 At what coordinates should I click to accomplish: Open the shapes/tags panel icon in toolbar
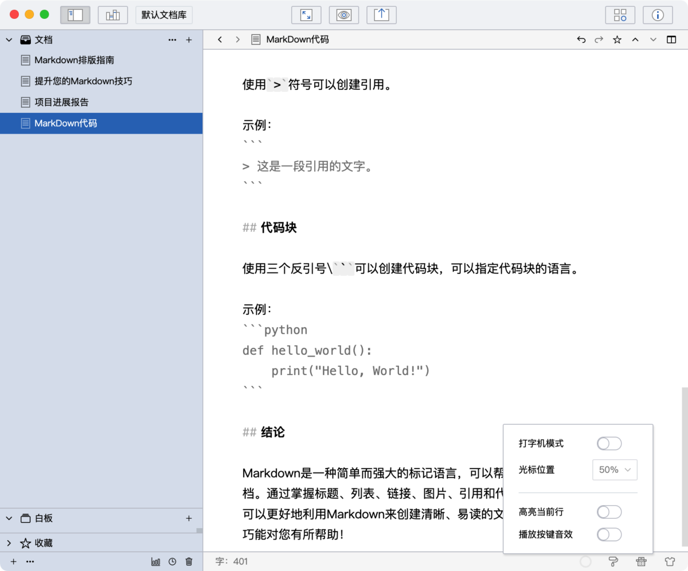620,15
